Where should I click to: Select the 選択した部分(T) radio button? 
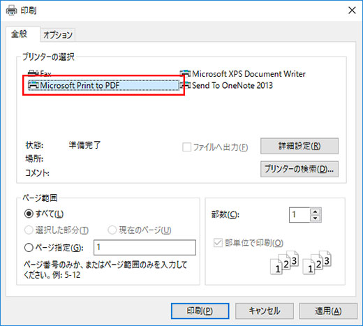pos(29,230)
